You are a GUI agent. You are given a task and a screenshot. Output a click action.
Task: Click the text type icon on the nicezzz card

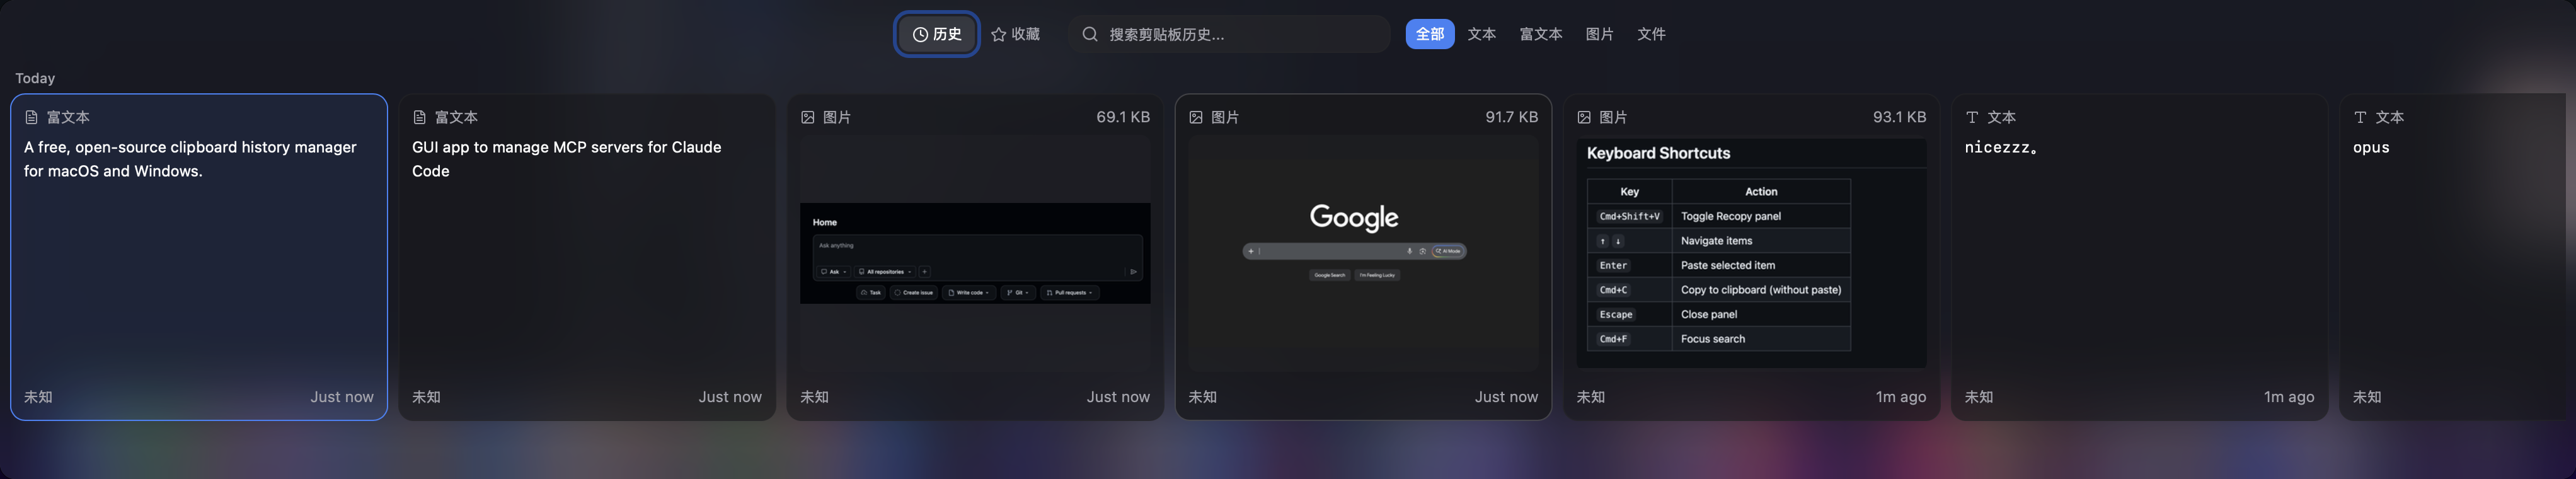pos(1971,117)
